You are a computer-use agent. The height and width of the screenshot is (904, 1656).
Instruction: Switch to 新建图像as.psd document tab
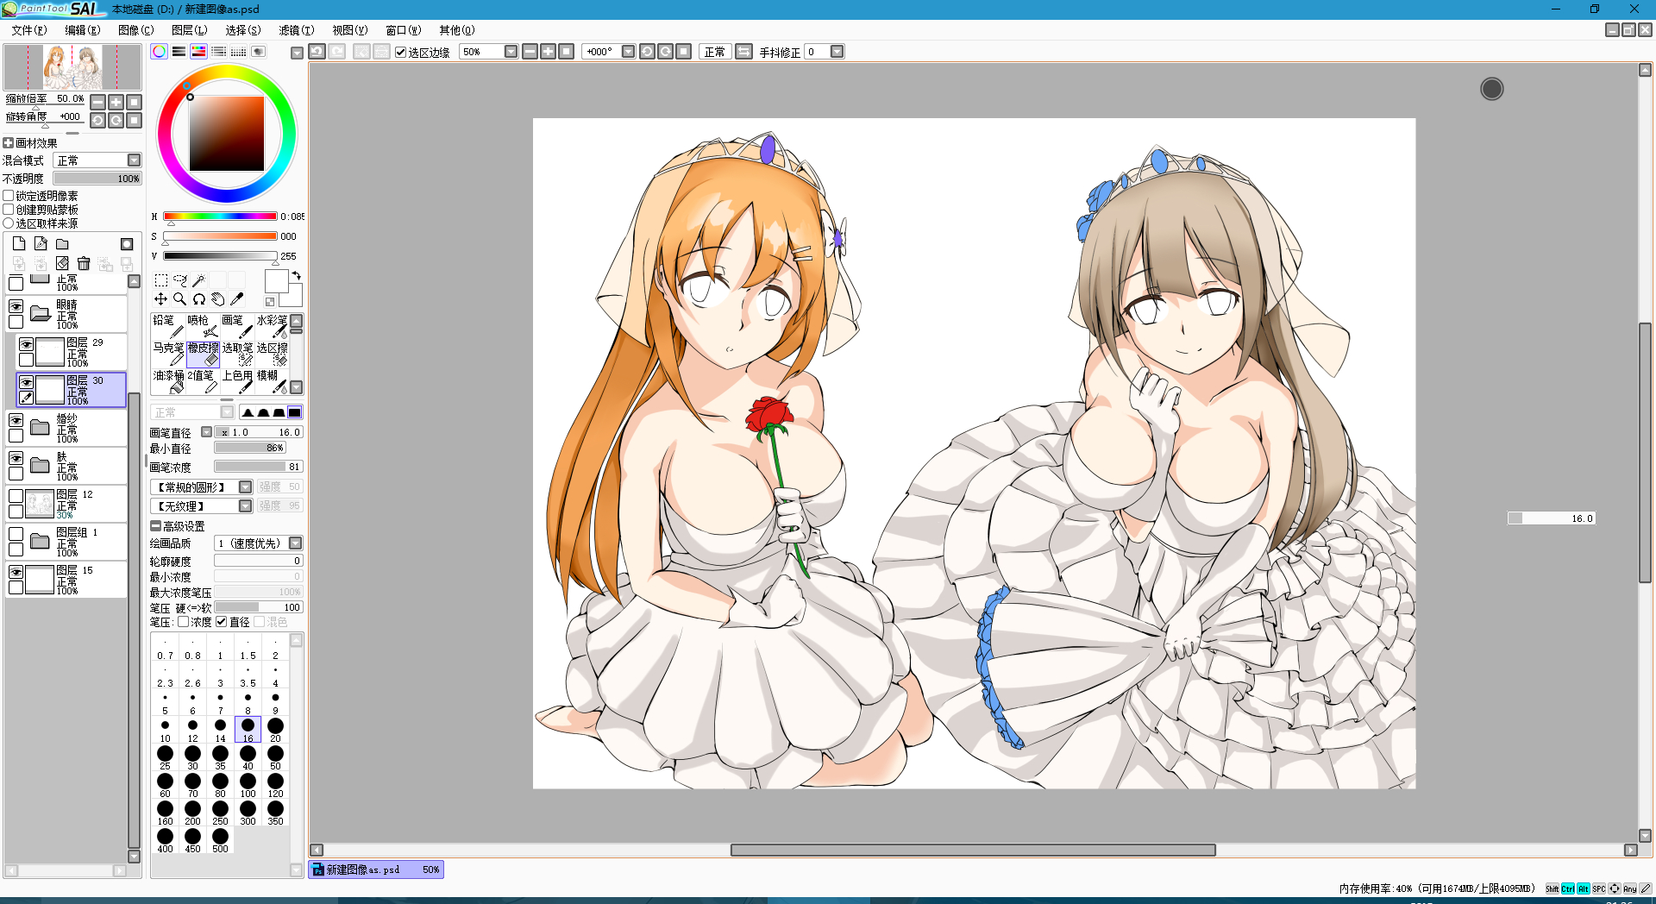click(376, 869)
